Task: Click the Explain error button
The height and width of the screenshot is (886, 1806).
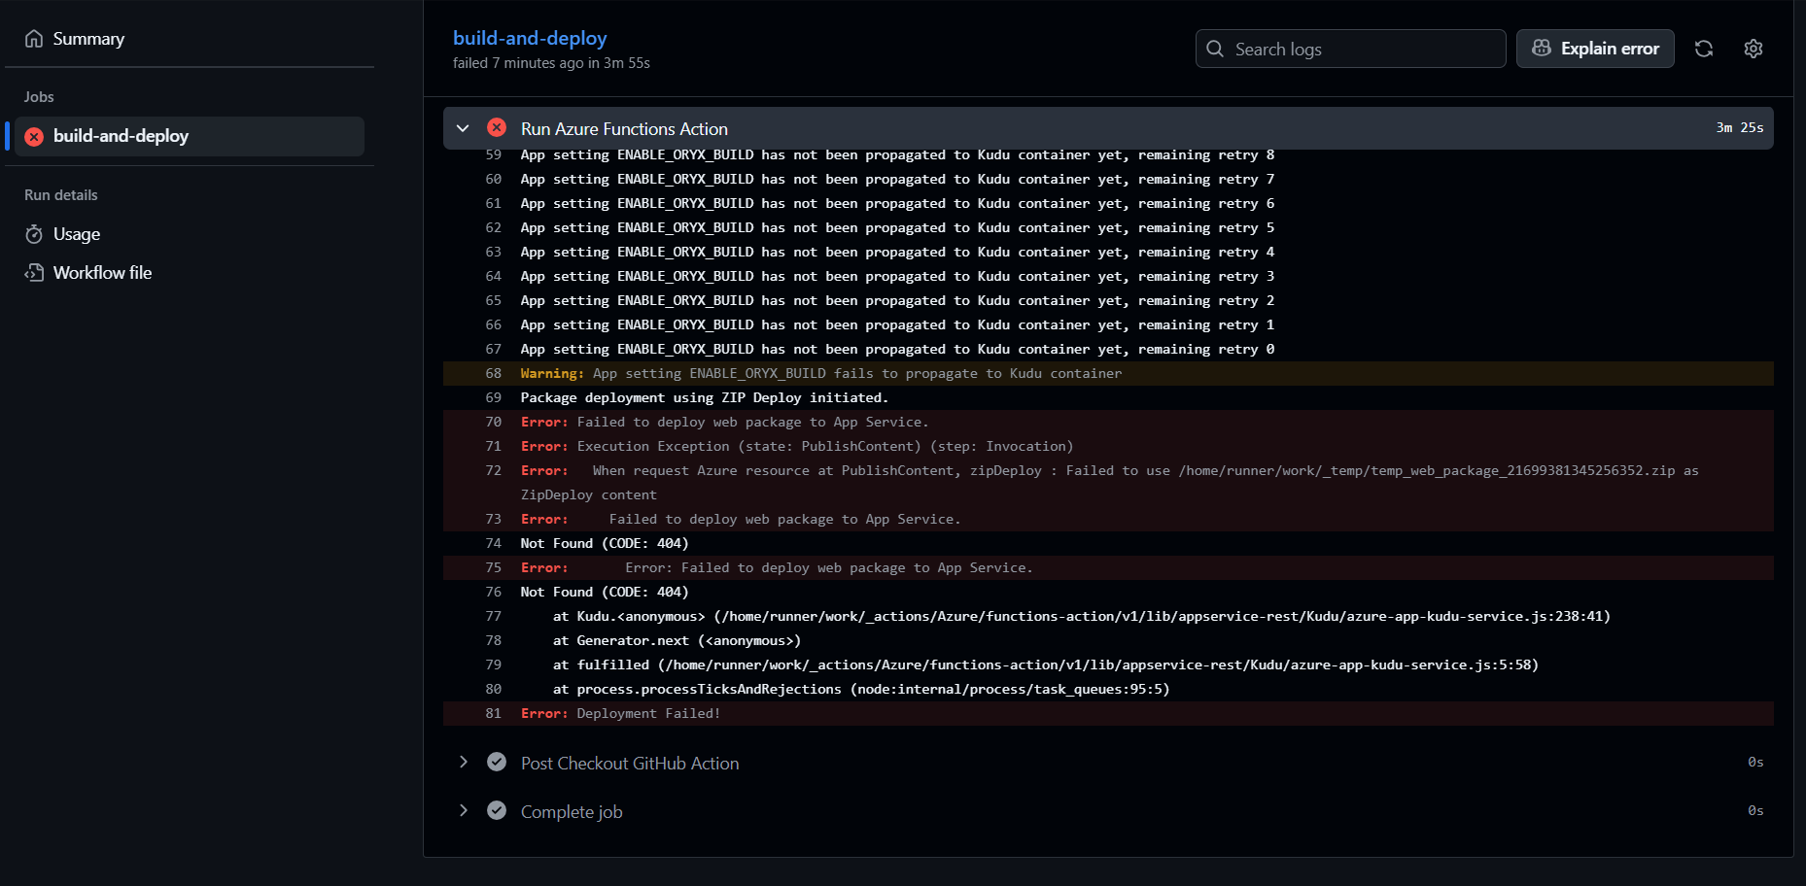Action: [1594, 48]
